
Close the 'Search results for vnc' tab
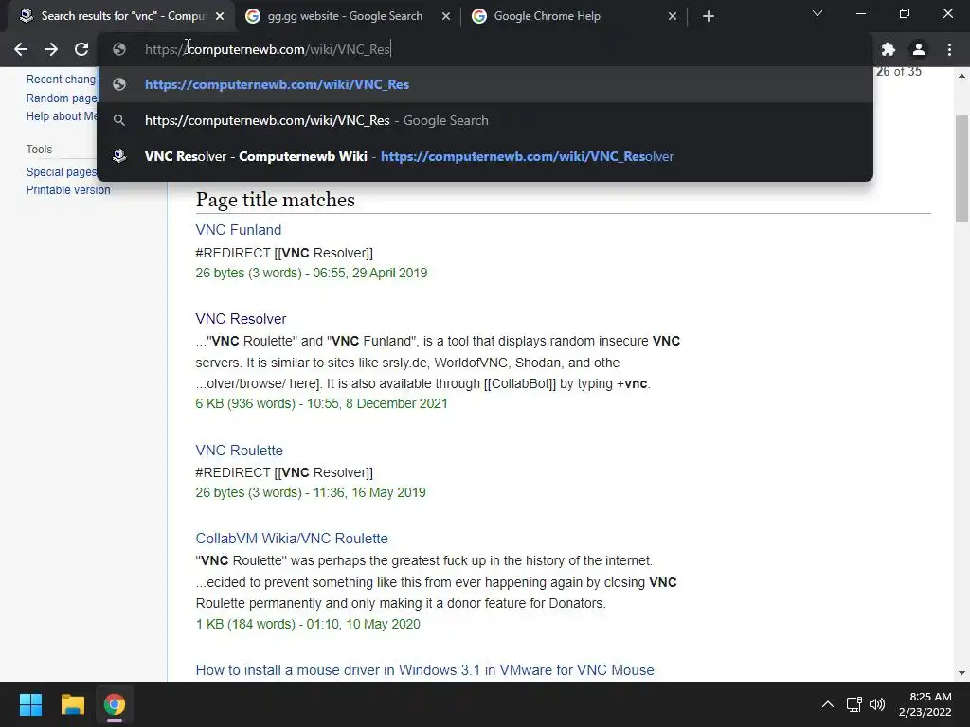click(220, 16)
